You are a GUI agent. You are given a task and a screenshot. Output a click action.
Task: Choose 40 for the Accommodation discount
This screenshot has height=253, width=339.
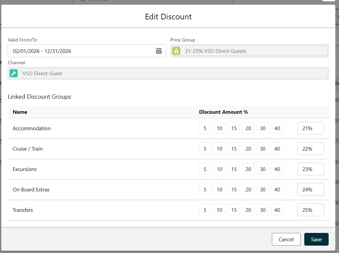277,128
